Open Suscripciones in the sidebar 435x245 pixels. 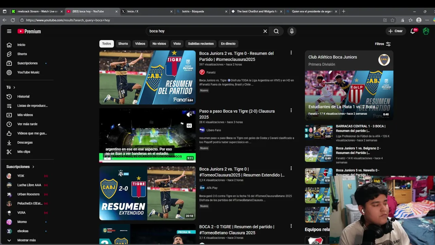coord(27,63)
